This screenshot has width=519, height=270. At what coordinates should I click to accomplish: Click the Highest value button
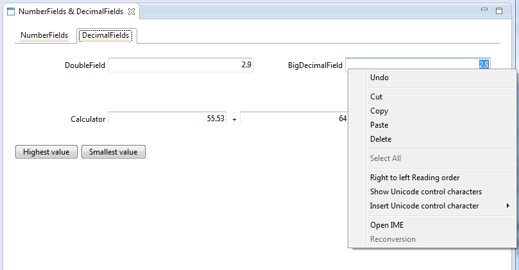[x=46, y=152]
